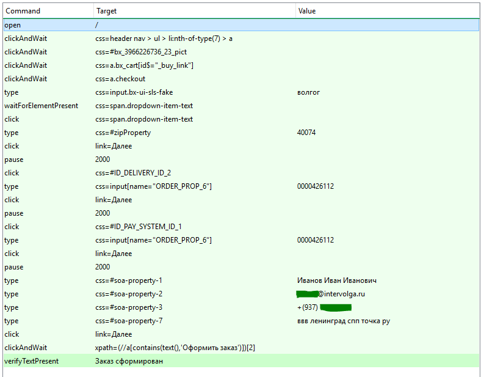
Task: Select target "css=a.checkout"
Action: 120,79
